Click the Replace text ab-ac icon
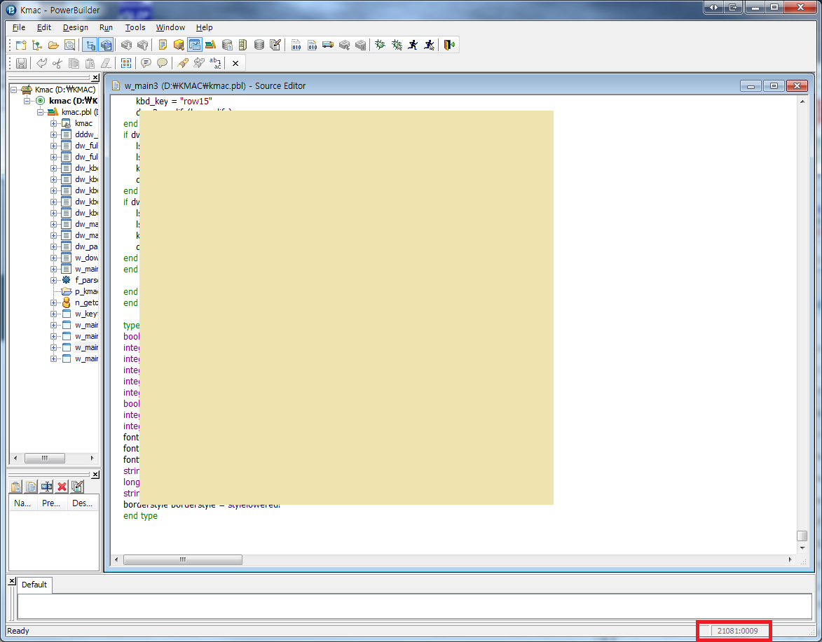Image resolution: width=822 pixels, height=642 pixels. [215, 64]
